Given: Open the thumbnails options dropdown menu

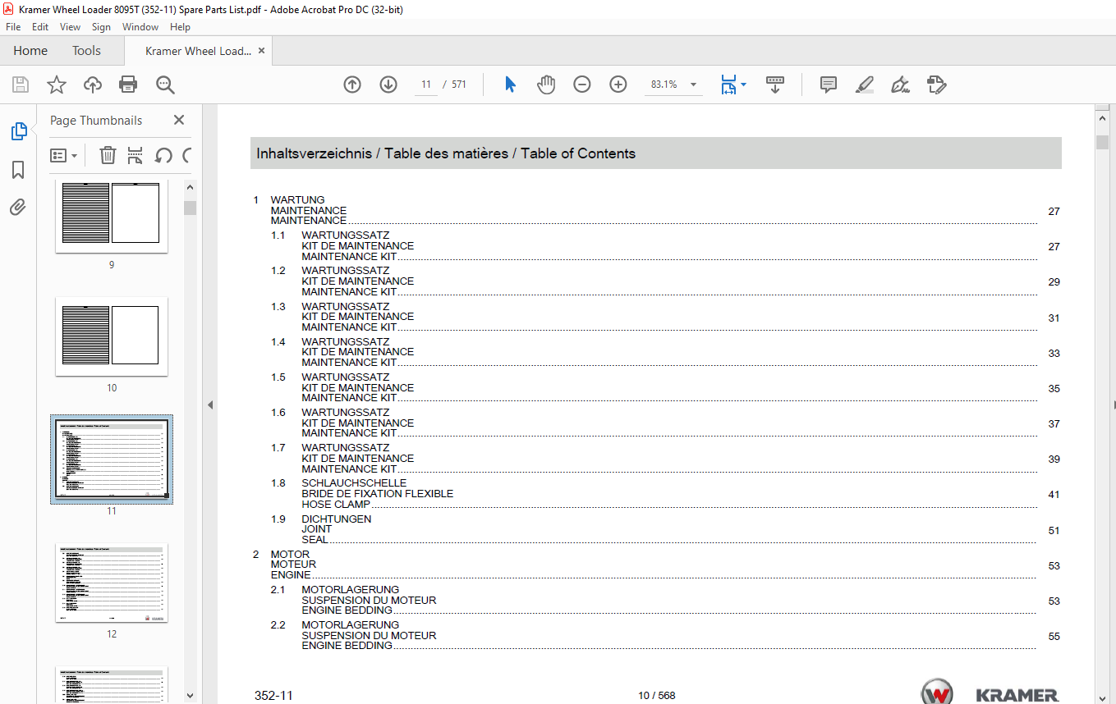Looking at the screenshot, I should 64,155.
